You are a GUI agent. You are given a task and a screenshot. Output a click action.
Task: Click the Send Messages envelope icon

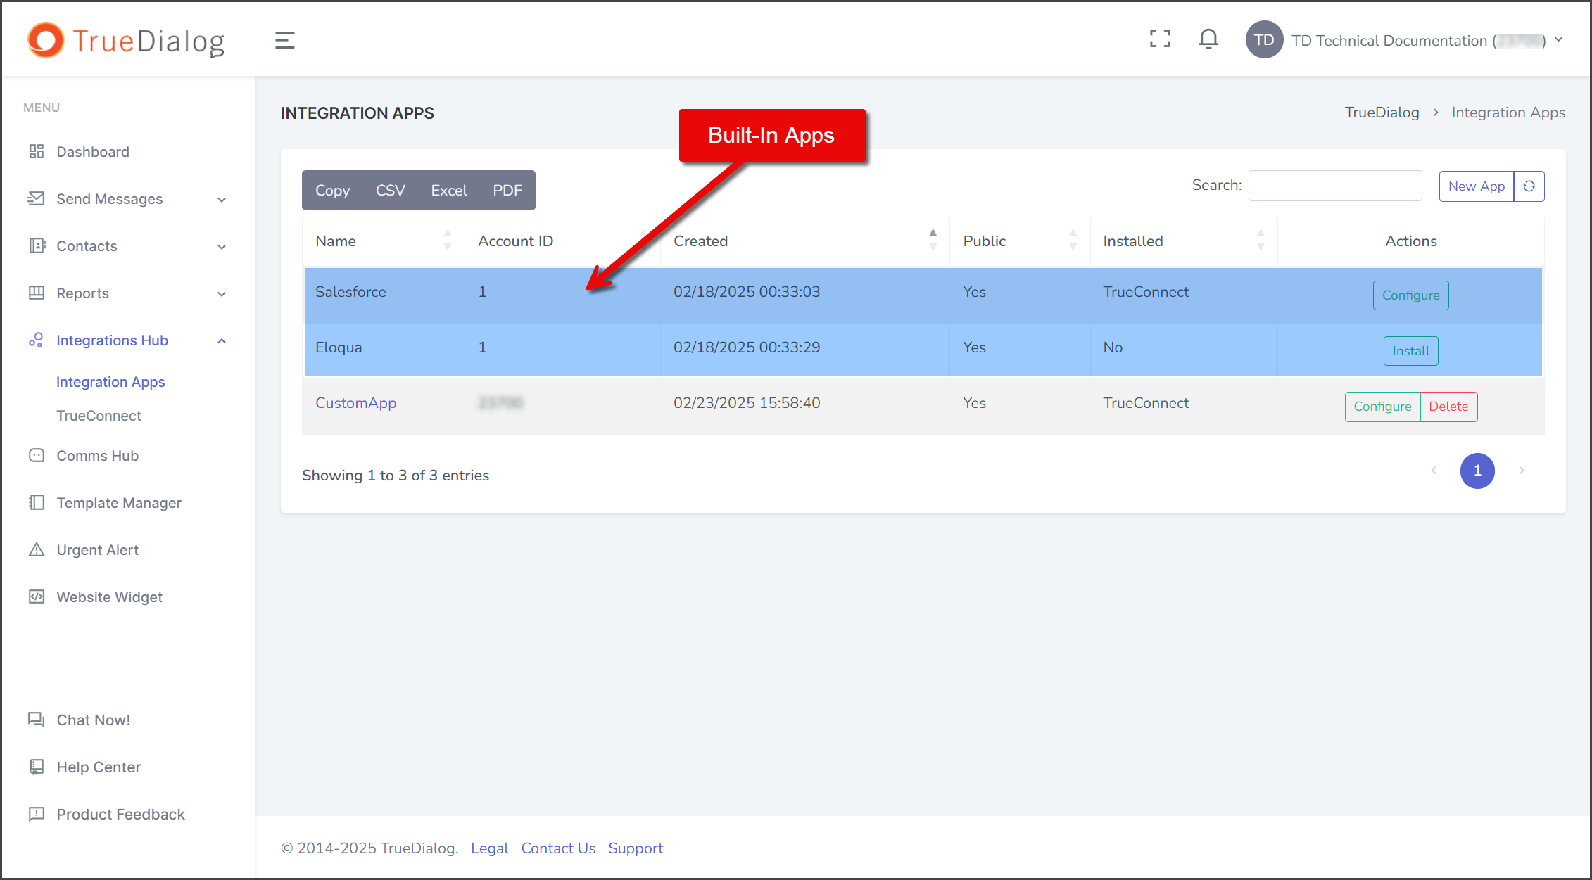(x=37, y=198)
